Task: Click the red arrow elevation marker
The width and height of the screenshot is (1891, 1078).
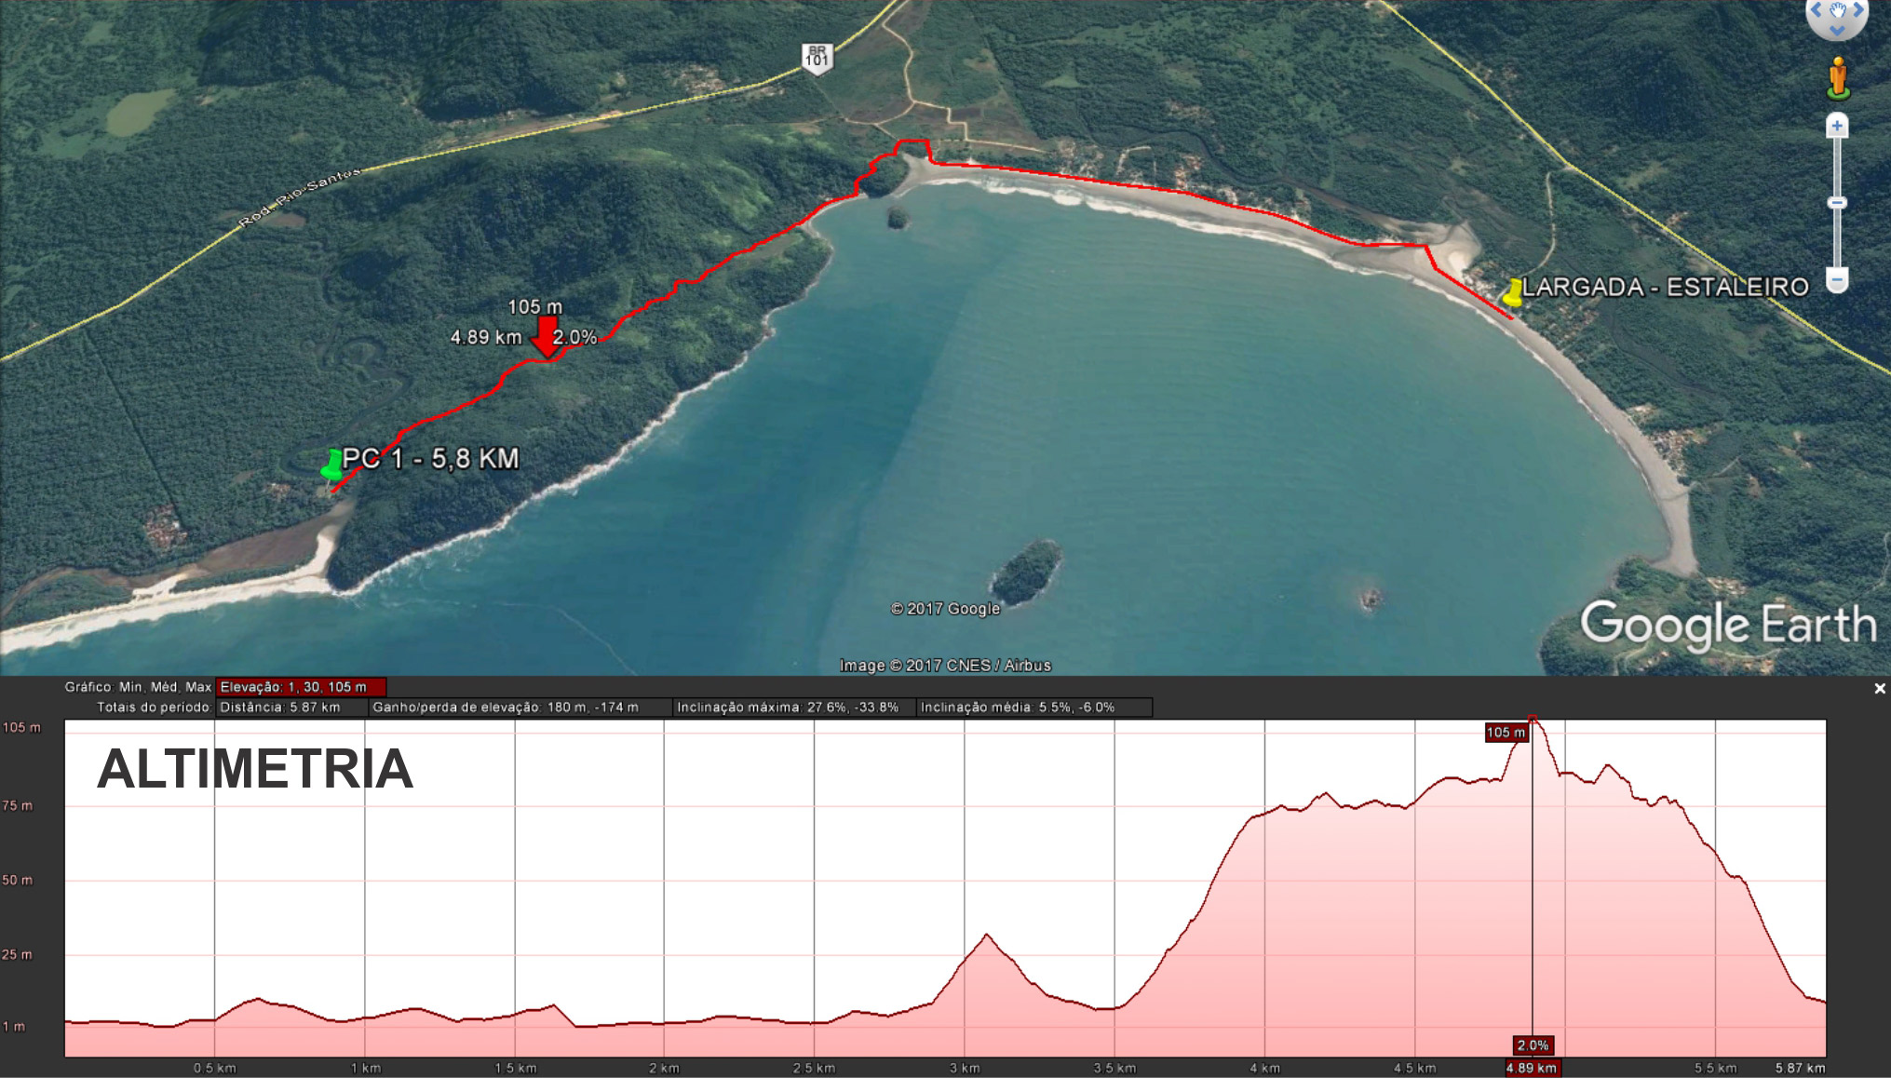Action: 546,338
